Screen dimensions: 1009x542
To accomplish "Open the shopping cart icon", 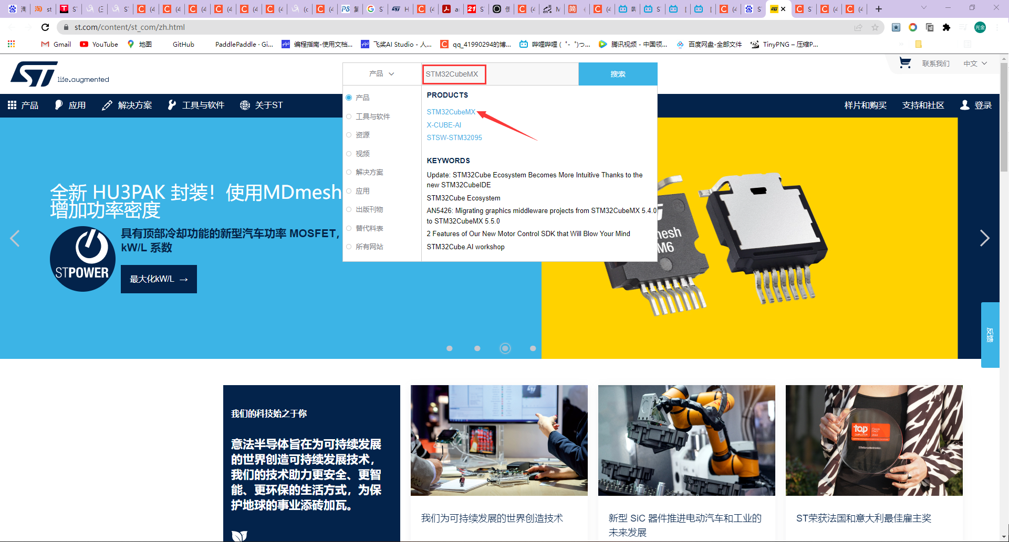I will (x=904, y=62).
